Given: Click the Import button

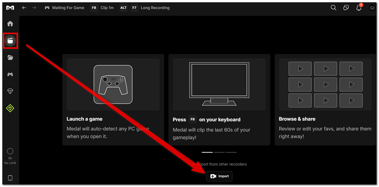Looking at the screenshot, I should [219, 177].
